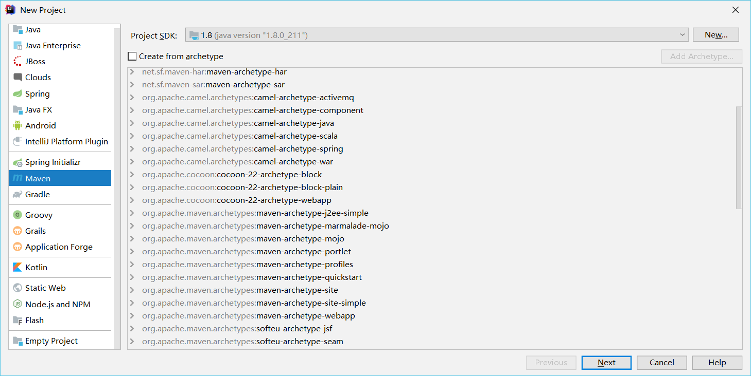Click the New... SDK button
Viewport: 751px width, 376px height.
715,35
